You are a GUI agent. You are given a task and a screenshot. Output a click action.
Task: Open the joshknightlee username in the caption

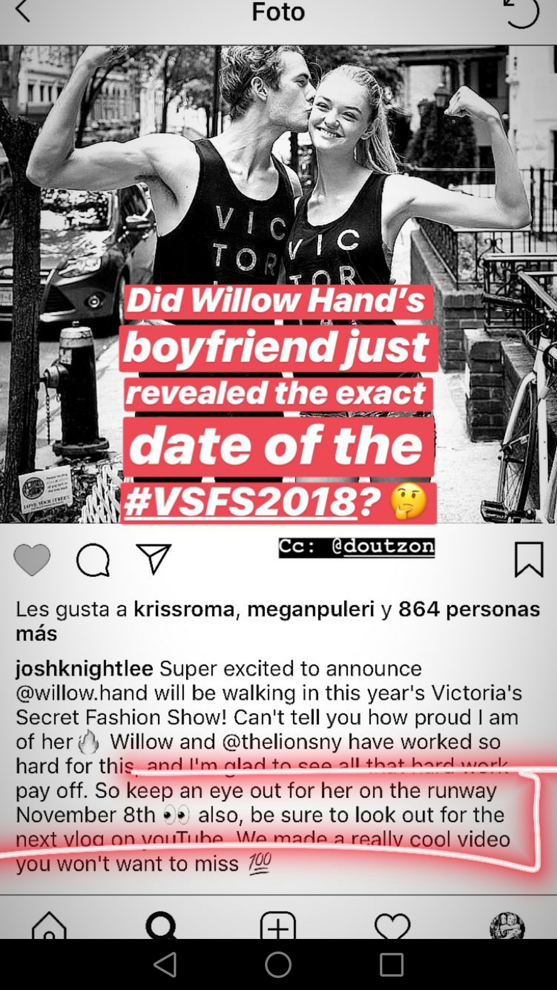[85, 669]
